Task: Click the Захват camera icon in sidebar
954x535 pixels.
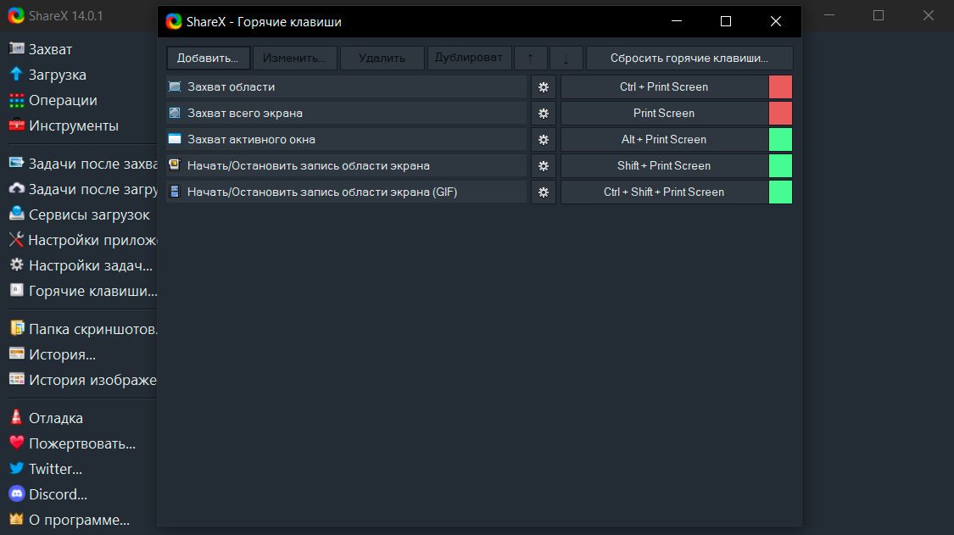Action: (16, 48)
